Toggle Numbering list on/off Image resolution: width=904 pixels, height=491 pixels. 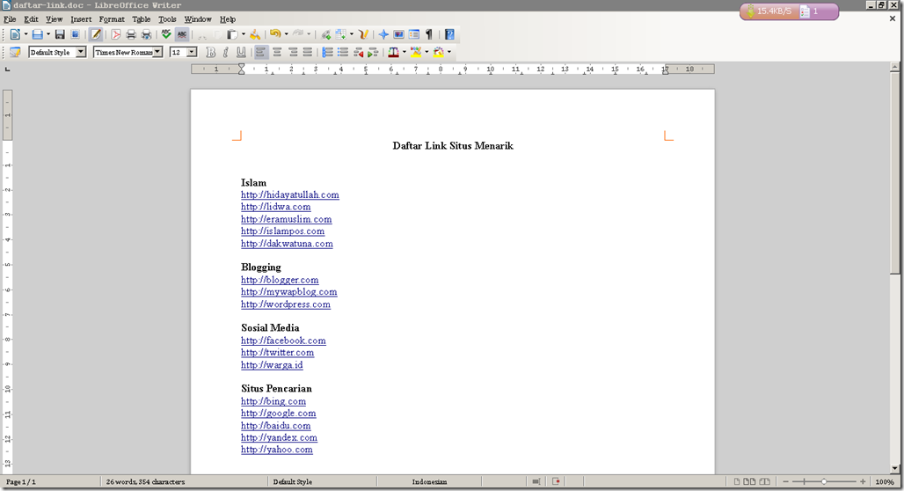click(x=327, y=53)
